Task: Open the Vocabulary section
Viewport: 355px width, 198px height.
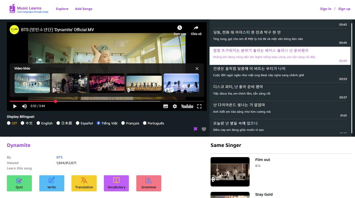Action: (x=116, y=183)
